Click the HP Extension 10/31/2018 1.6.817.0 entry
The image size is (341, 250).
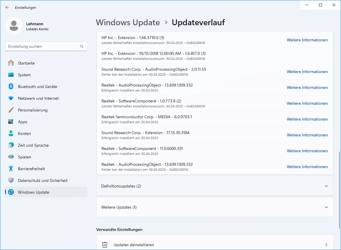pos(215,56)
